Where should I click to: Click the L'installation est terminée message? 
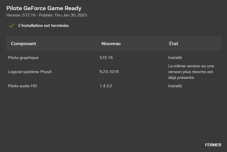[x=44, y=26]
